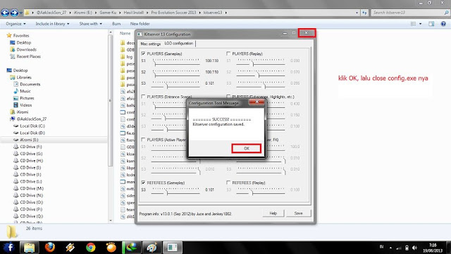The height and width of the screenshot is (254, 451).
Task: Click Game-Ku in breadcrumb path
Action: (108, 13)
